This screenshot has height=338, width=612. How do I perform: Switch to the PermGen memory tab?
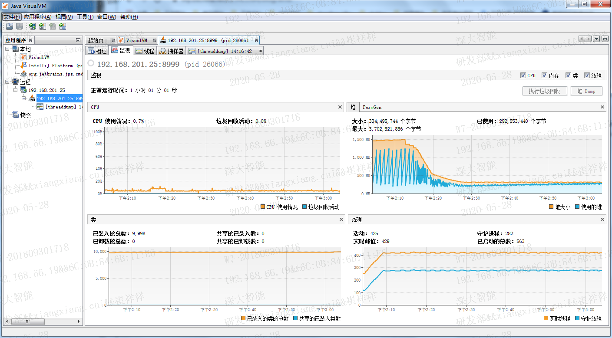(372, 107)
